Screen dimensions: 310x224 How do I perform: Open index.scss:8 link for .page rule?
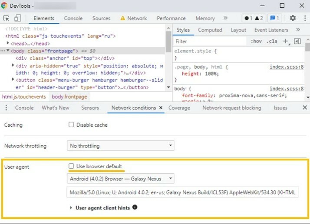click(287, 67)
